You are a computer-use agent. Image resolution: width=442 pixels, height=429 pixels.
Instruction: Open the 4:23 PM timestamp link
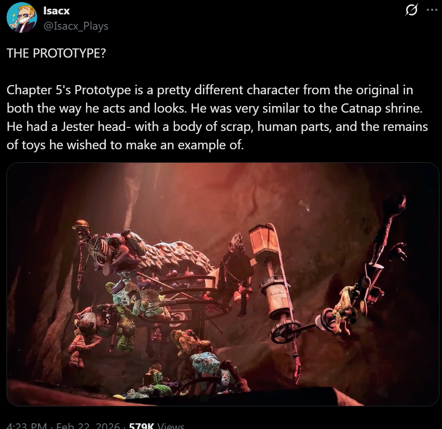coord(27,426)
